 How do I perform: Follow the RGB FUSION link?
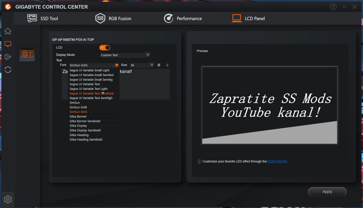[277, 162]
